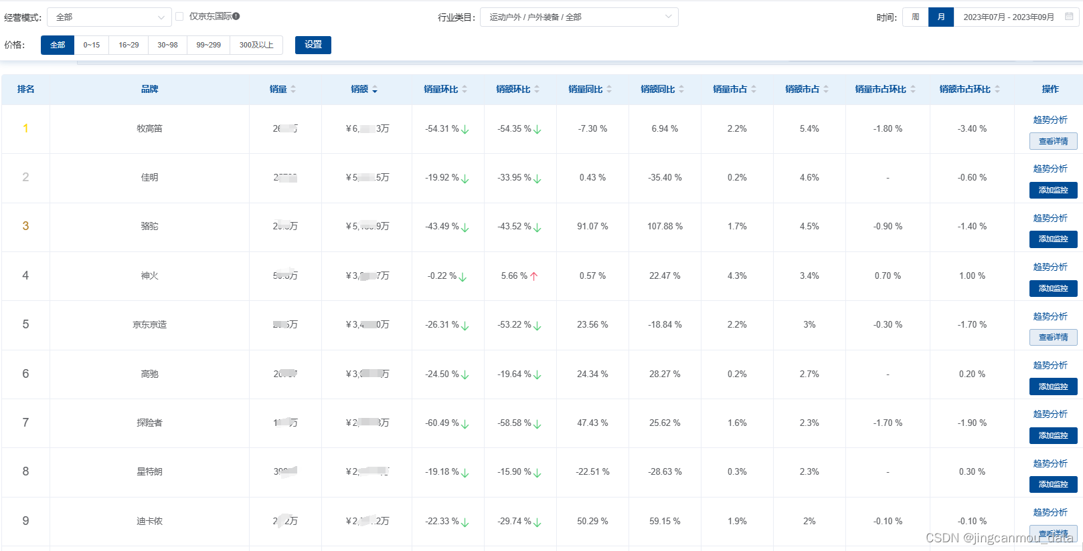Select date range 2023年07月 - 2023年09月 field

click(x=1016, y=17)
